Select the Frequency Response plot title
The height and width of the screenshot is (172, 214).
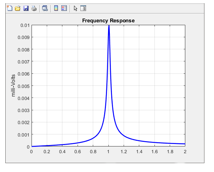tap(108, 21)
